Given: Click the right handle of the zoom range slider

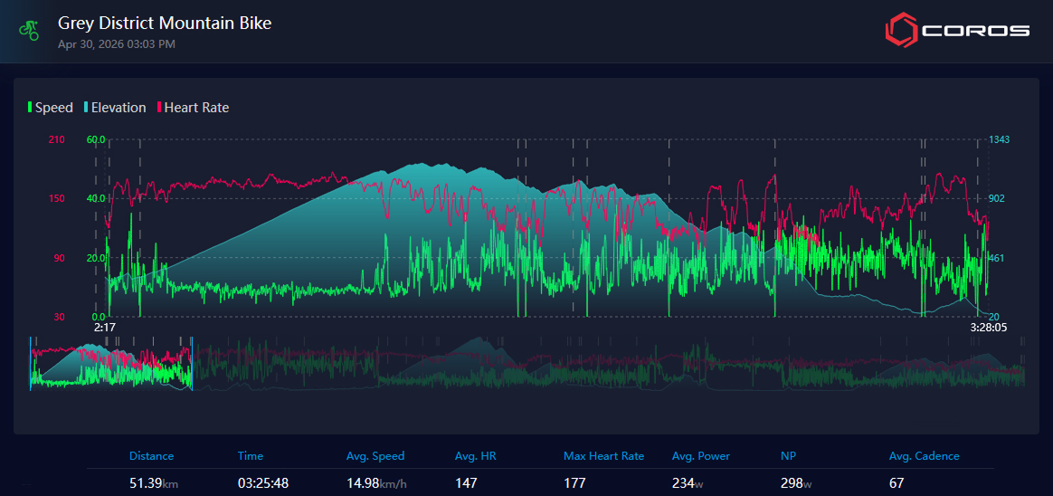Looking at the screenshot, I should (192, 364).
